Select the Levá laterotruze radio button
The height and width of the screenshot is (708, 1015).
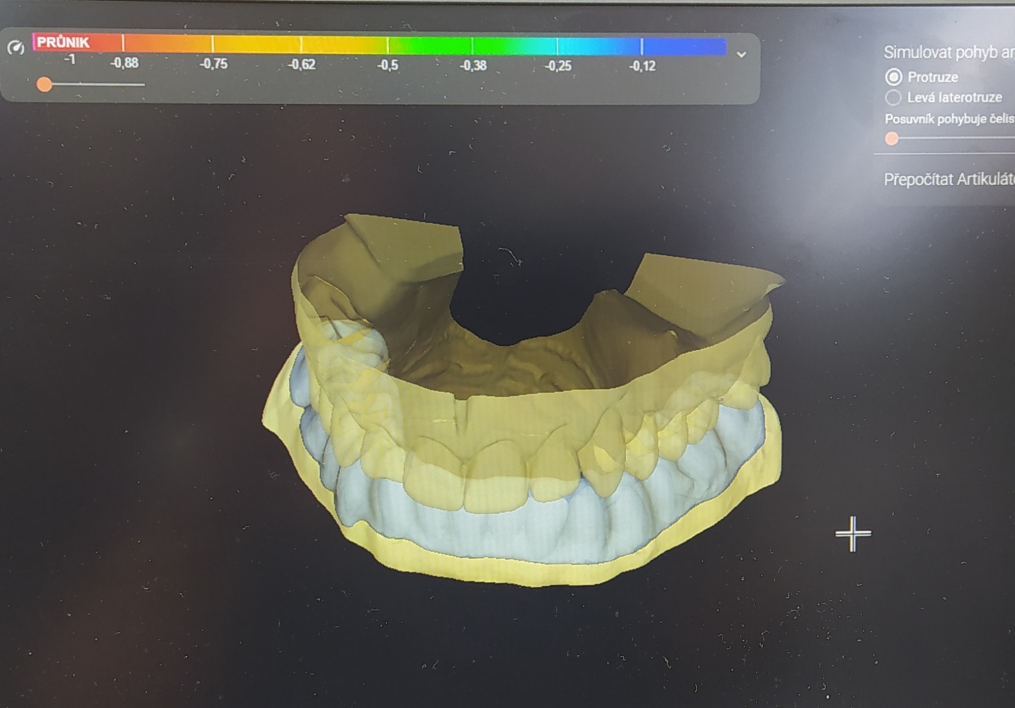pyautogui.click(x=893, y=97)
